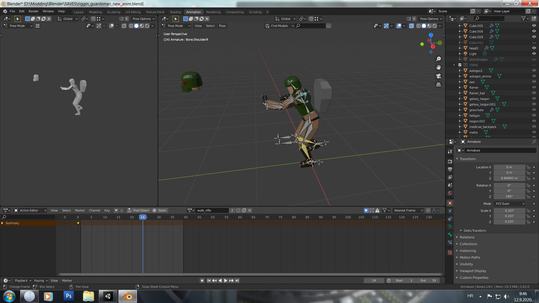The image size is (539, 303).
Task: Switch to the Compositing workspace tab
Action: pyautogui.click(x=235, y=12)
